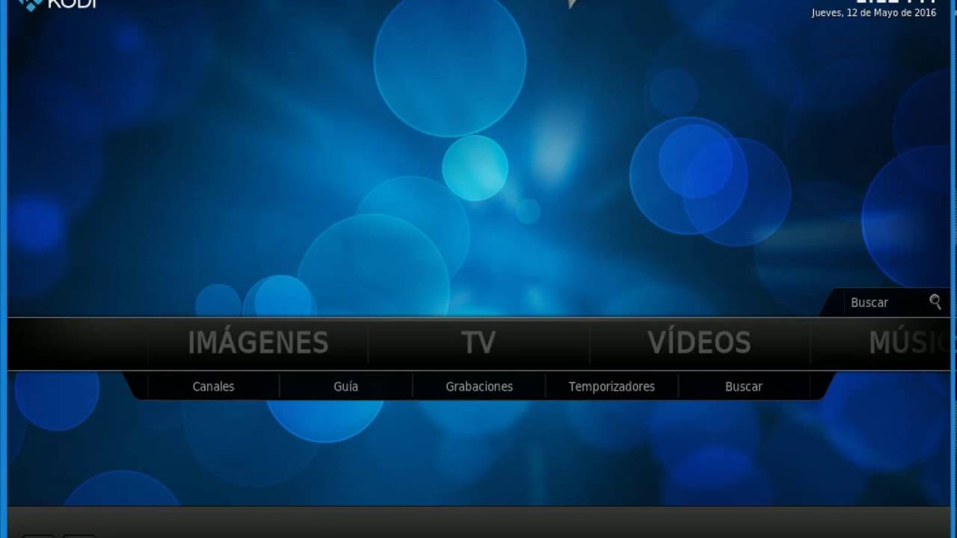
Task: Select the TV main menu item
Action: 478,343
